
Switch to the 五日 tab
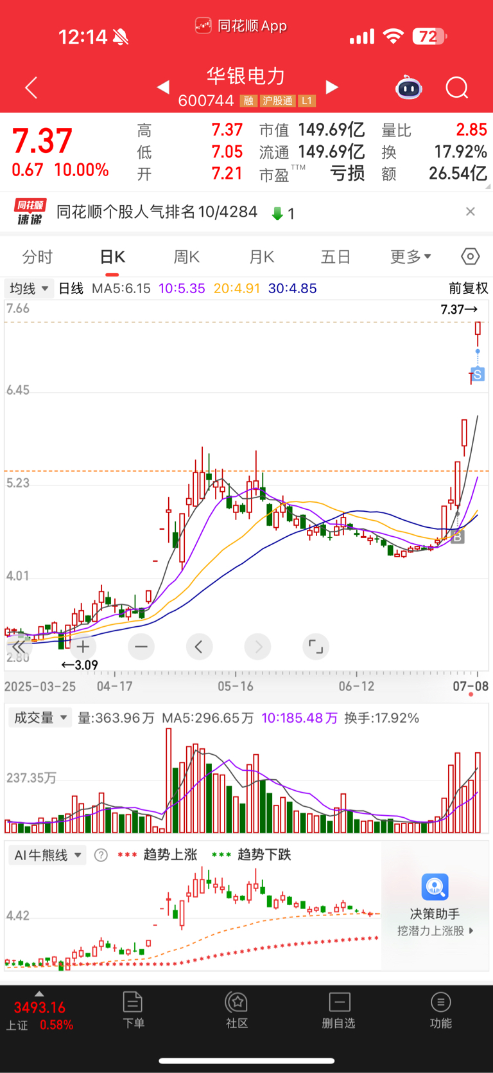coord(336,257)
